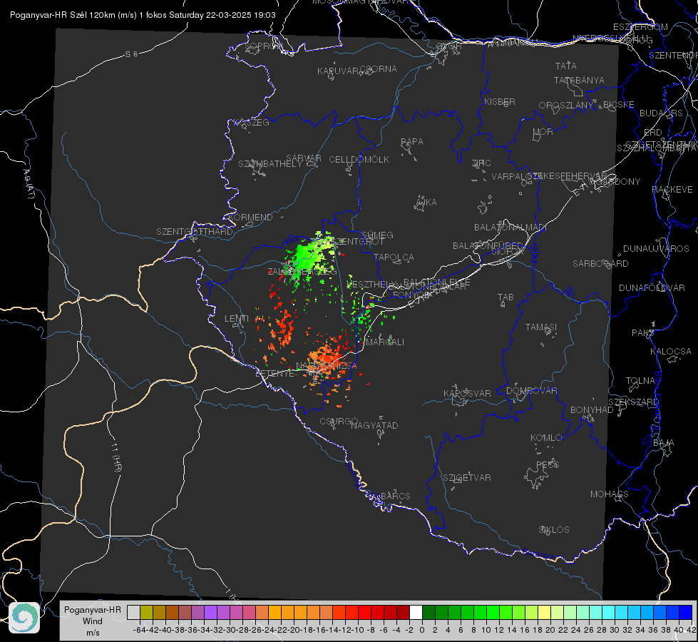
Task: Click the Poganyvar-HR legend label
Action: tap(93, 609)
